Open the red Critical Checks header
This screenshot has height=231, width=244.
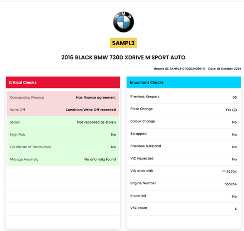(63, 82)
